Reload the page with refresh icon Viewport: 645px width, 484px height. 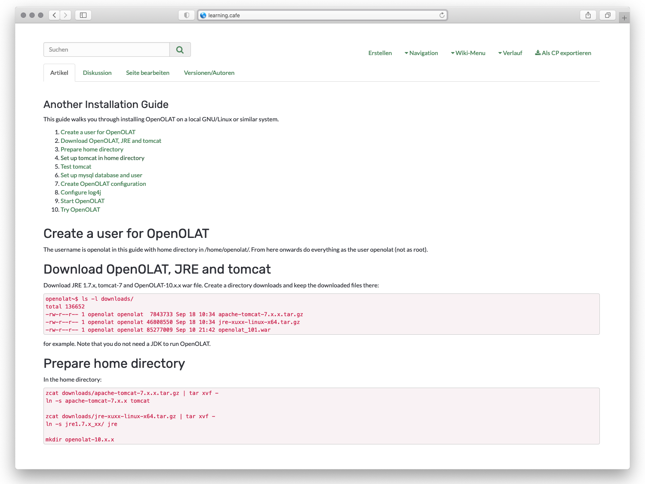pyautogui.click(x=442, y=15)
